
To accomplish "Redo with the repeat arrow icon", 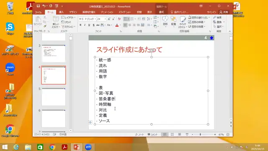I will point(51,6).
